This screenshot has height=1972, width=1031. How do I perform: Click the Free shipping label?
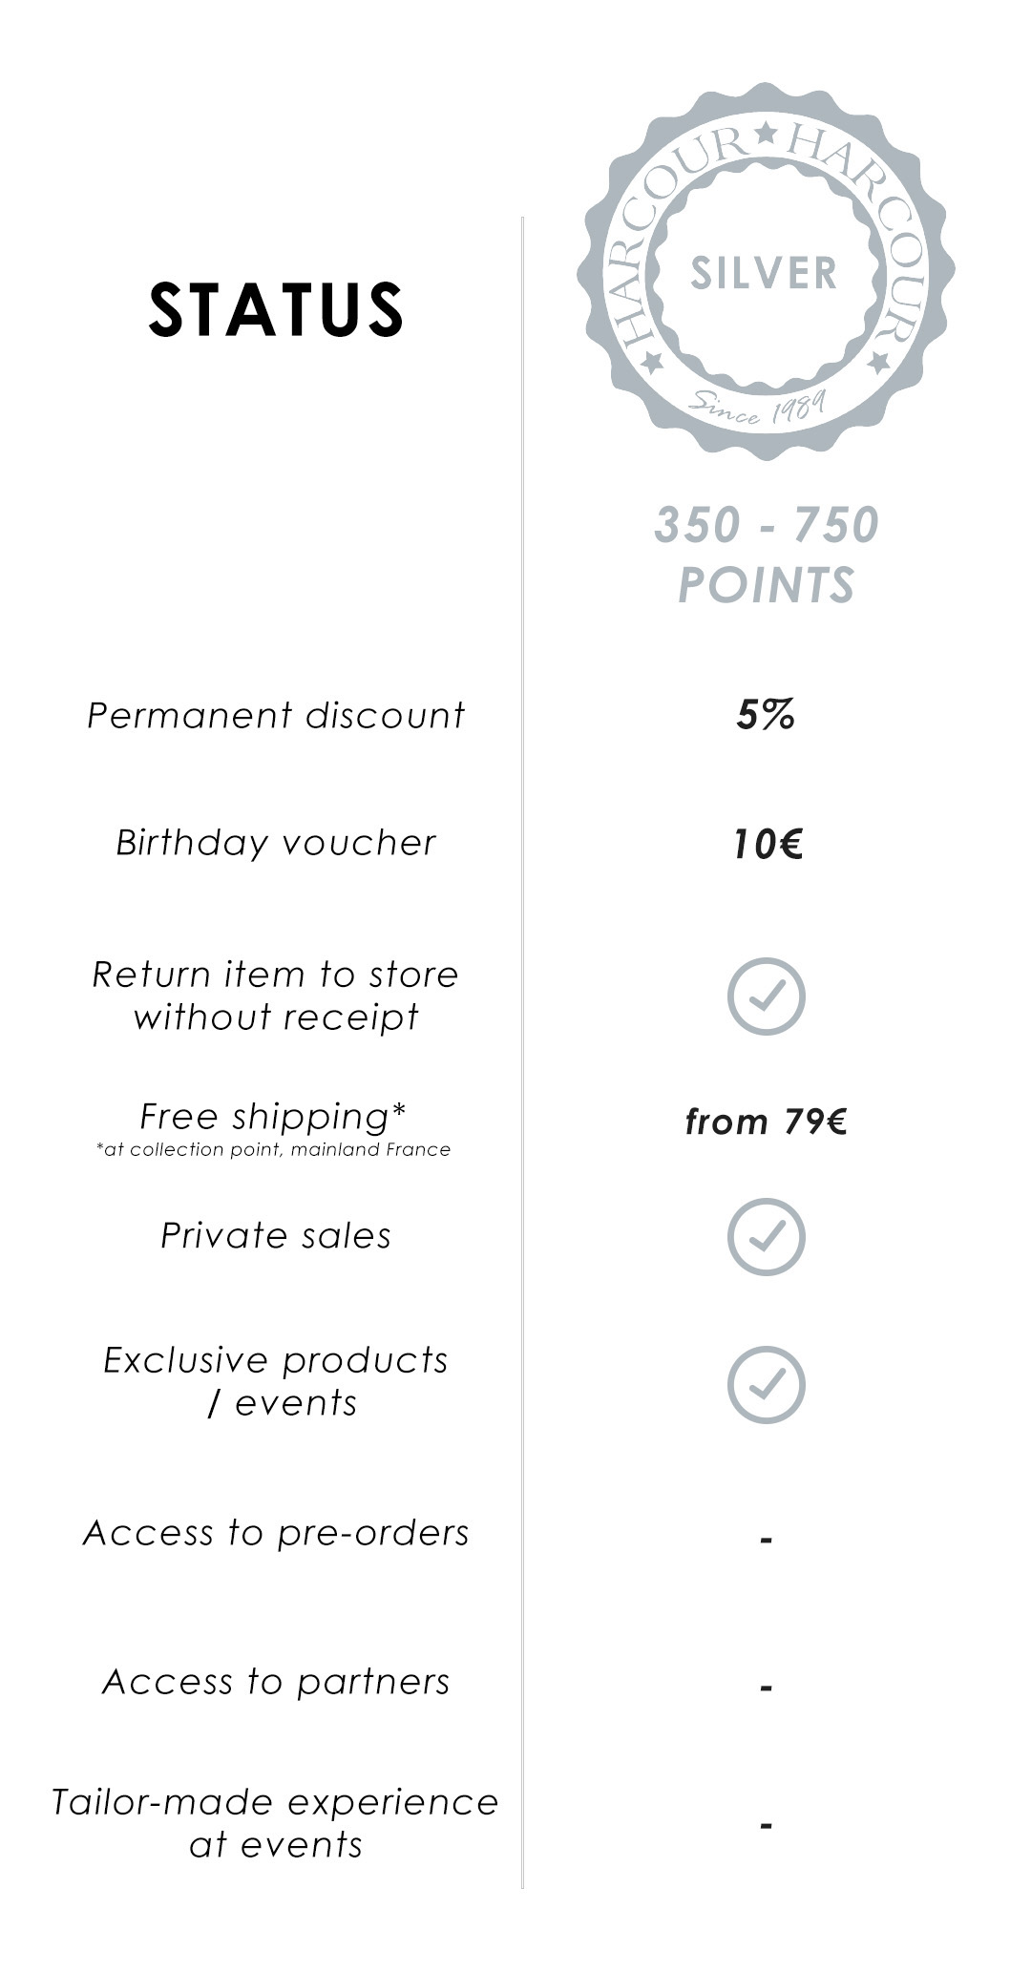coord(273,1116)
